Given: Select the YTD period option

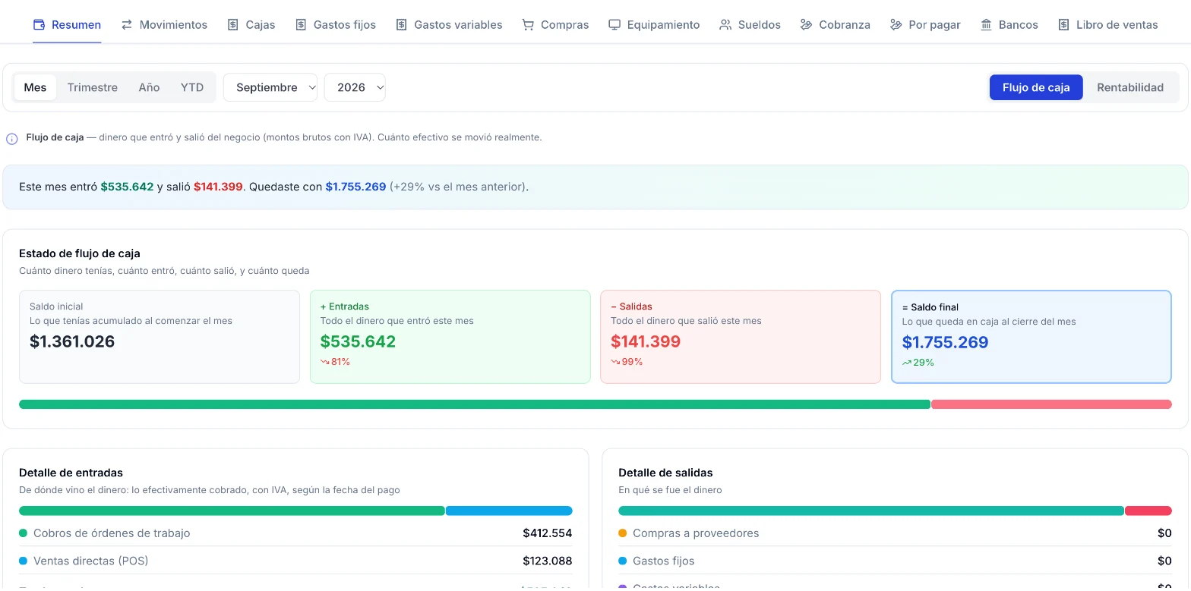Looking at the screenshot, I should click(x=192, y=87).
